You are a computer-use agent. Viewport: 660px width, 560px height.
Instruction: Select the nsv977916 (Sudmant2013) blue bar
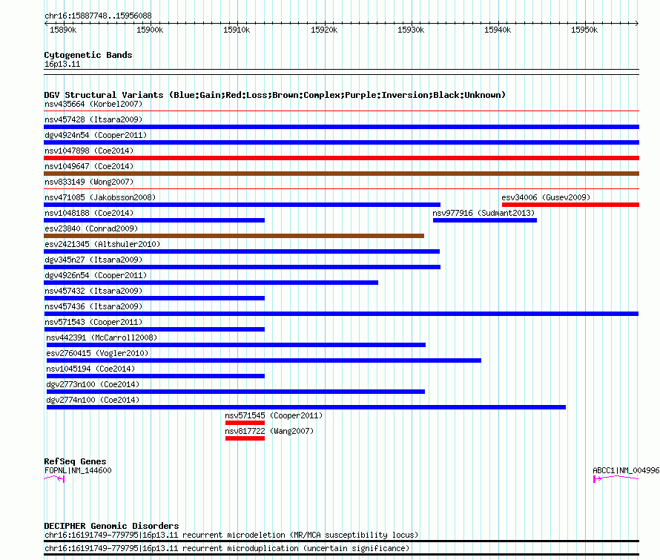[484, 220]
